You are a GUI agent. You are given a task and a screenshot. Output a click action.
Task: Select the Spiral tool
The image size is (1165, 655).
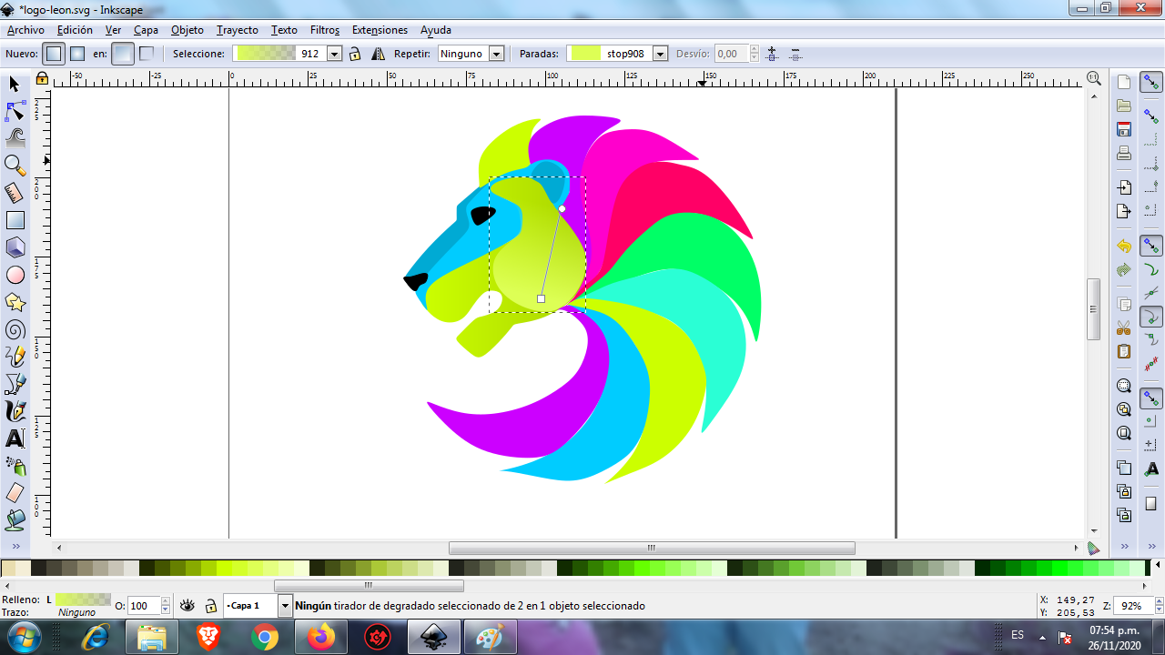(15, 329)
